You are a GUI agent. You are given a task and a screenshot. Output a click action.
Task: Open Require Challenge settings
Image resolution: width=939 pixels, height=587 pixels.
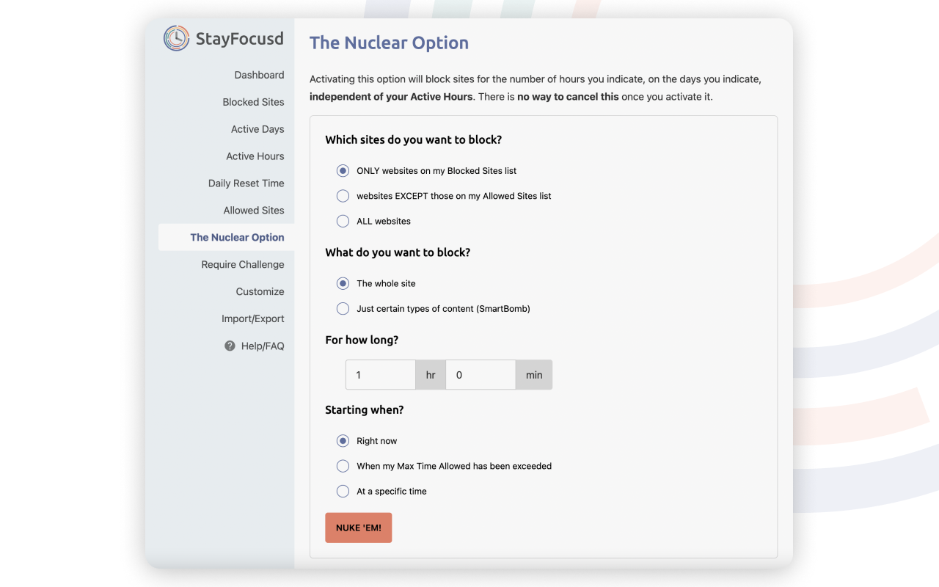pos(244,264)
